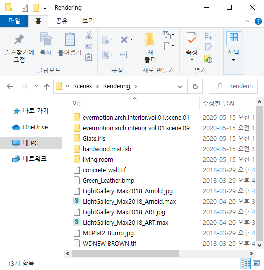Click the Rendering search box
This screenshot has width=264, height=270.
tap(233, 86)
